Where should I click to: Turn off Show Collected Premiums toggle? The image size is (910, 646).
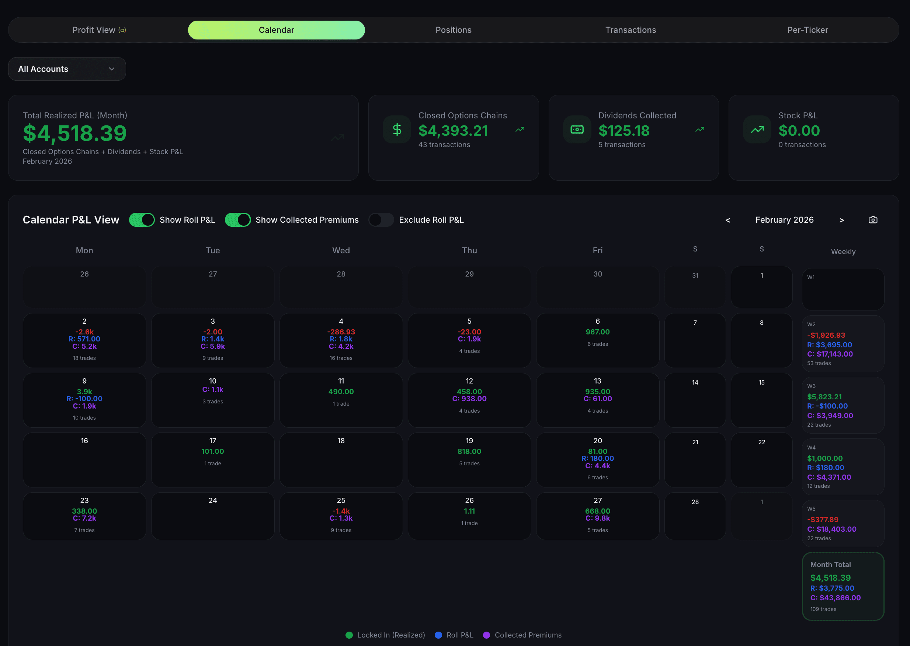238,220
